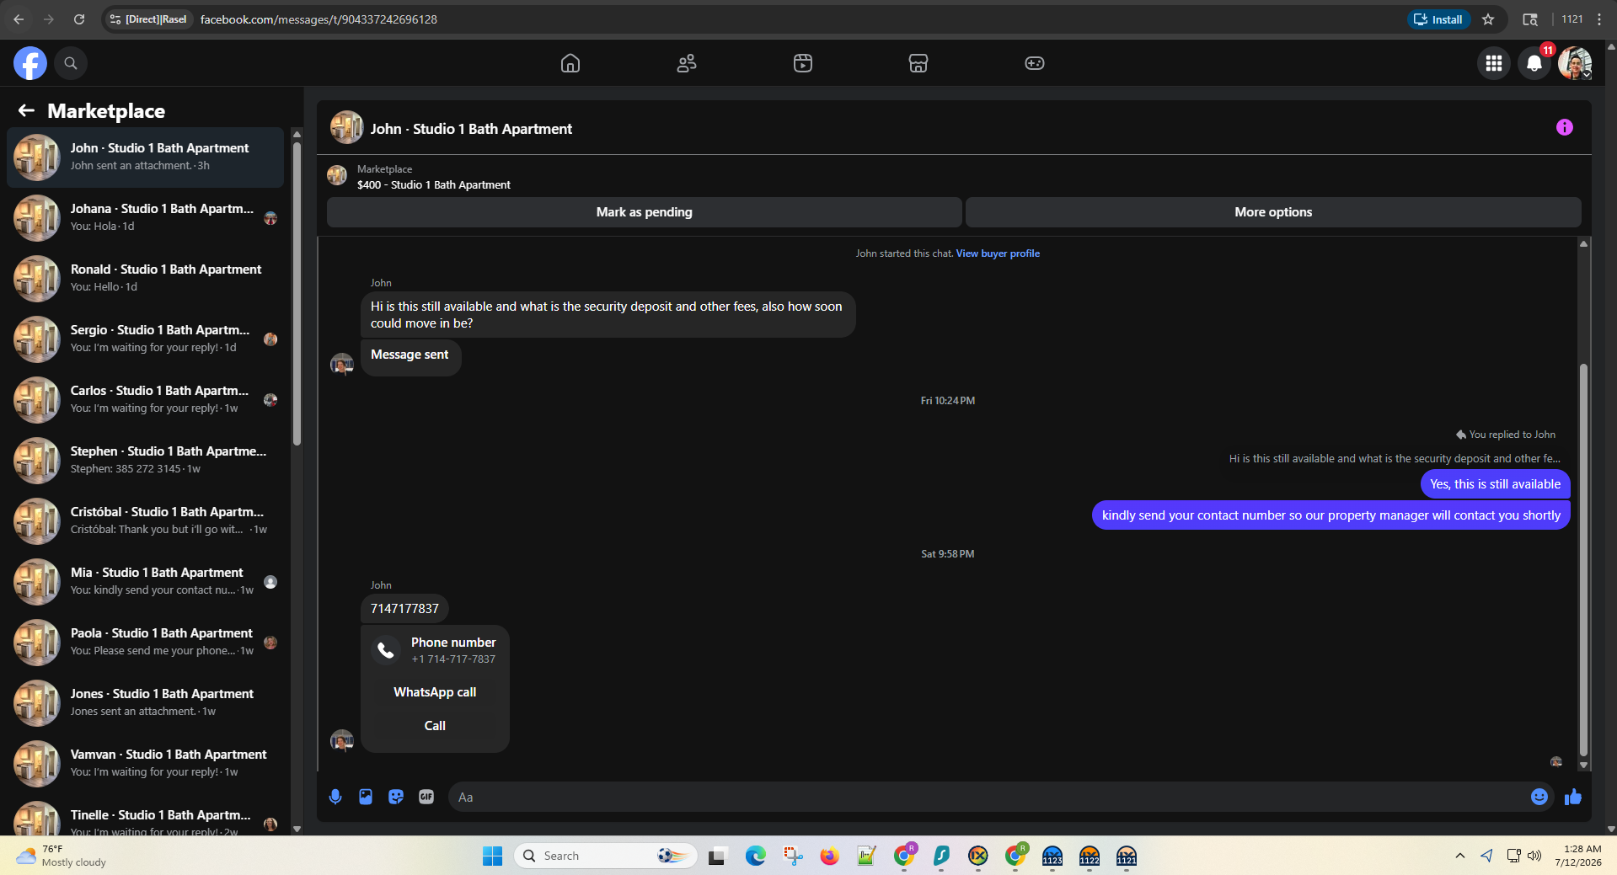Screen dimensions: 1617x875
Task: Open notifications bell with 11 badge
Action: pos(1534,63)
